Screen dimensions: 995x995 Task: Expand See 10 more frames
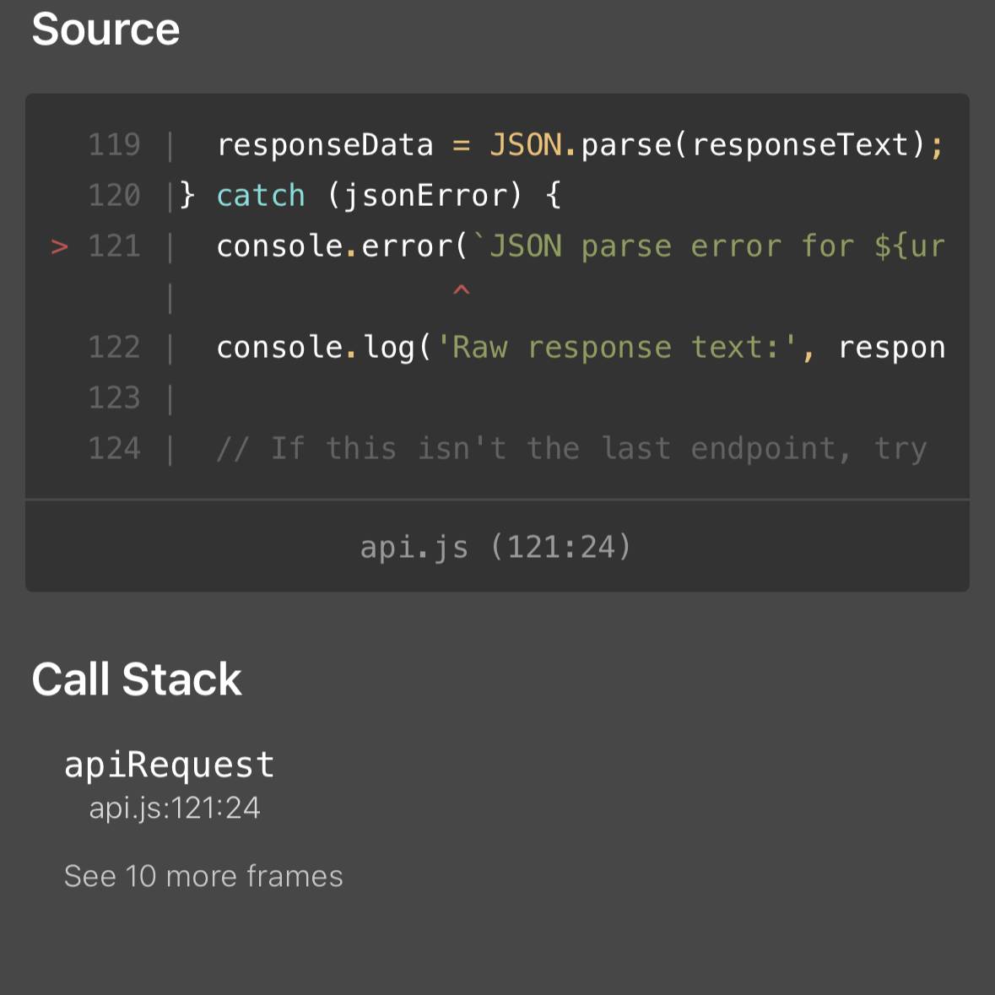[203, 876]
